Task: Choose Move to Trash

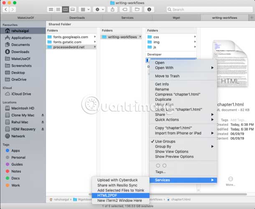Action: pos(183,76)
